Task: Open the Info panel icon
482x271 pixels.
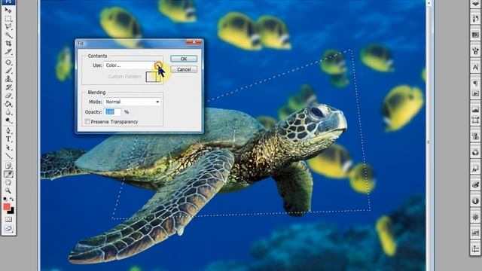Action: click(x=475, y=201)
